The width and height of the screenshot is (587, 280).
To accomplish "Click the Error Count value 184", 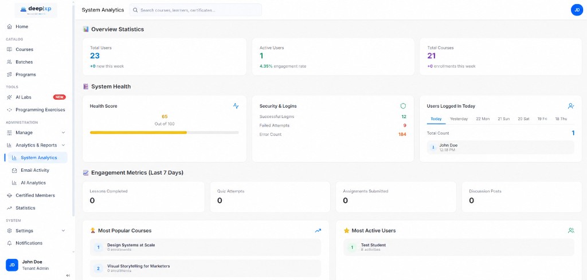I will 402,134.
